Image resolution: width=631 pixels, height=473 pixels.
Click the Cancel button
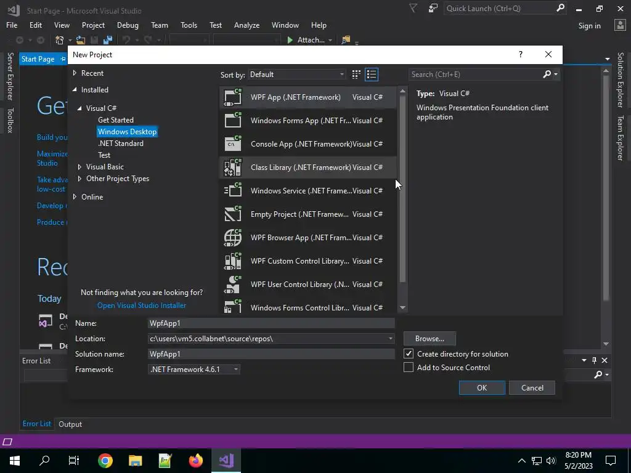coord(532,388)
